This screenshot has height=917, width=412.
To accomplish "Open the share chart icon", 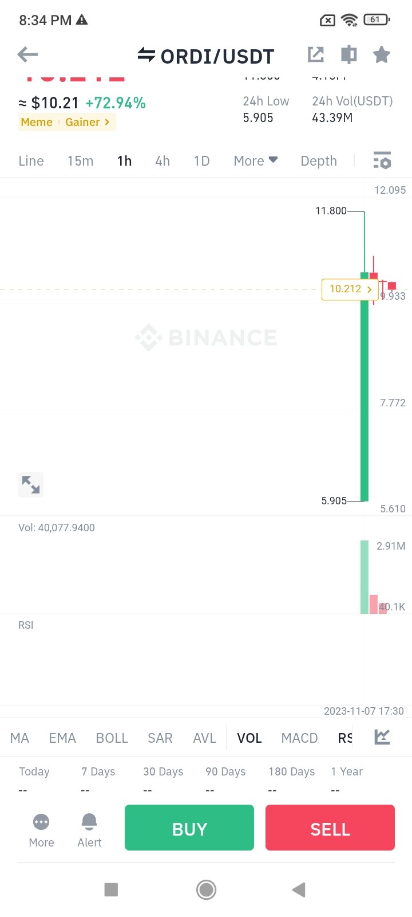I will click(316, 54).
